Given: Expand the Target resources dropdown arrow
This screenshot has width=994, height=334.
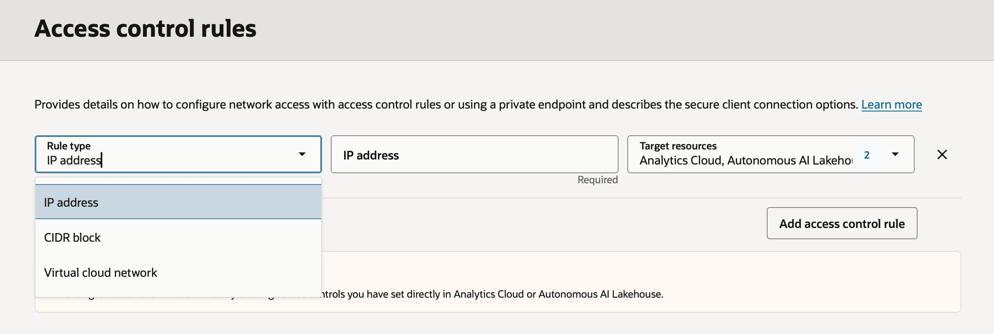Looking at the screenshot, I should (x=895, y=154).
